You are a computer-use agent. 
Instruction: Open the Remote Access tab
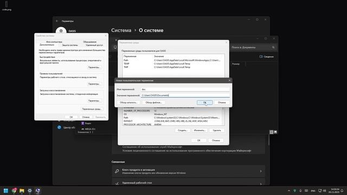point(94,45)
